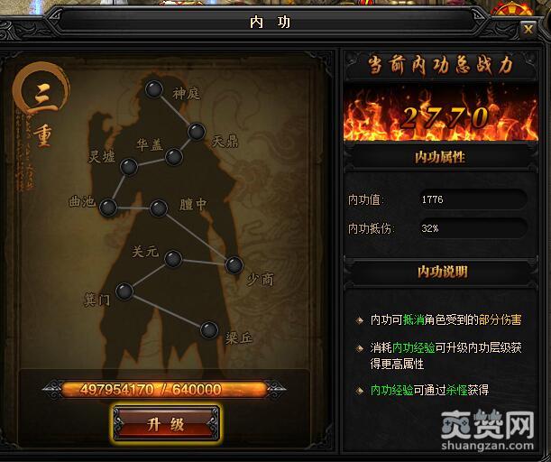Click the 内功值 value field showing 1776

(x=473, y=199)
